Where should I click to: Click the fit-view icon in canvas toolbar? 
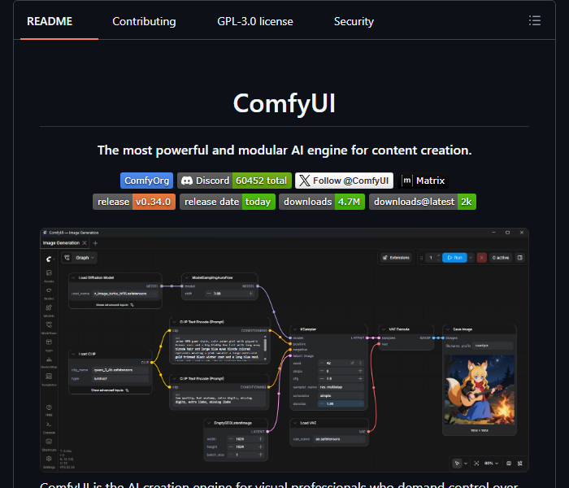[476, 464]
